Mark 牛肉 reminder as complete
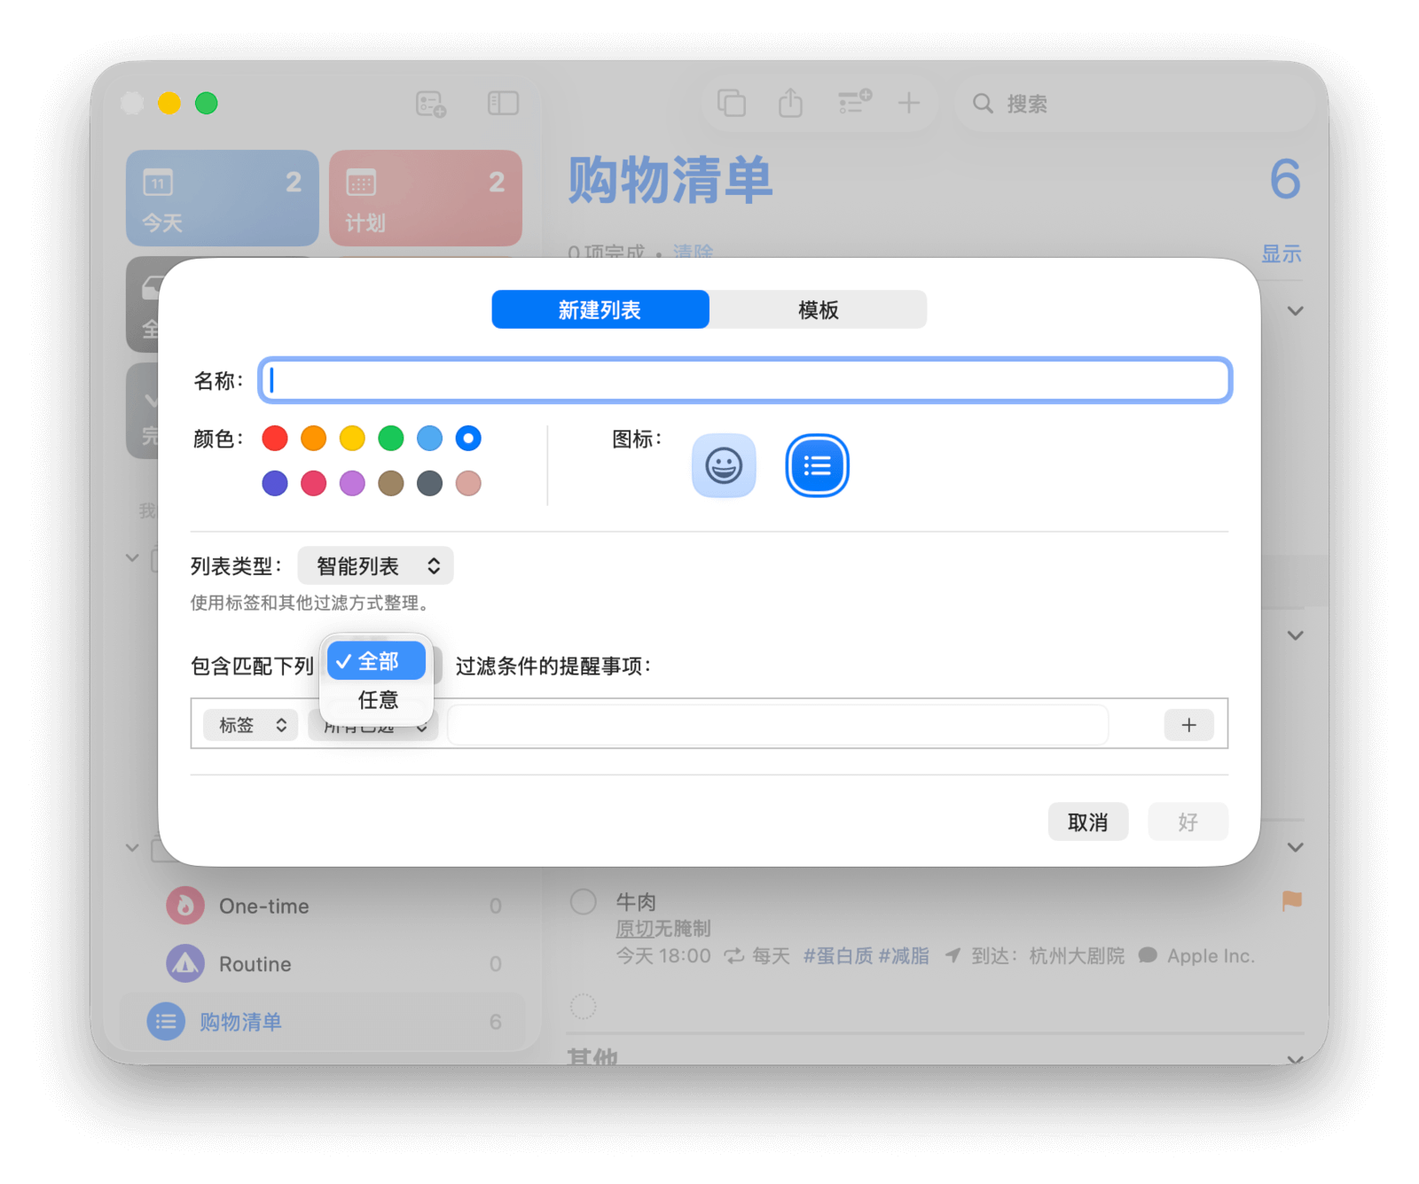 point(583,902)
